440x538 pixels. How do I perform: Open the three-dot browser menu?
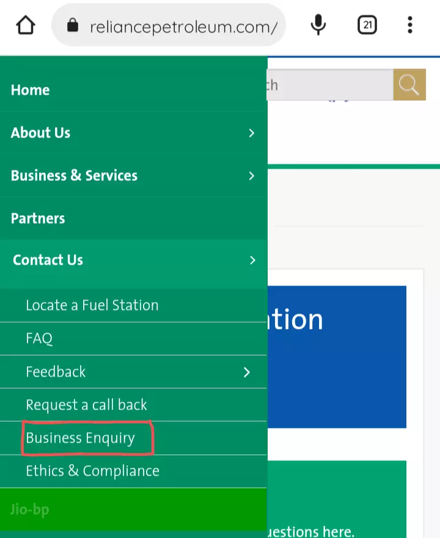click(410, 25)
